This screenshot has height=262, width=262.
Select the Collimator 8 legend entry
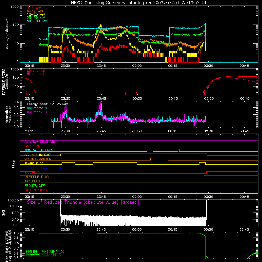point(37,108)
